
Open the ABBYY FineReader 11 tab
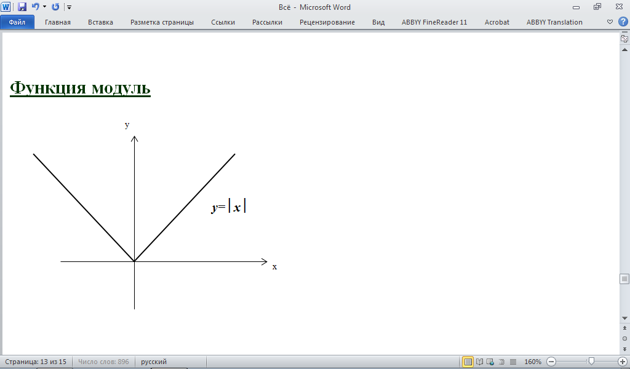tap(434, 22)
